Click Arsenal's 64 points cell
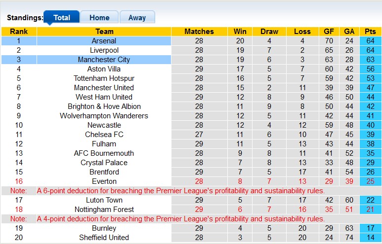The width and height of the screenshot is (382, 244). pos(370,41)
